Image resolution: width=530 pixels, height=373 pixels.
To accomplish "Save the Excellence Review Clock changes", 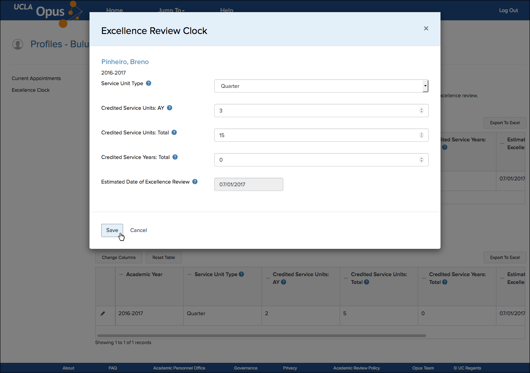I will (112, 230).
